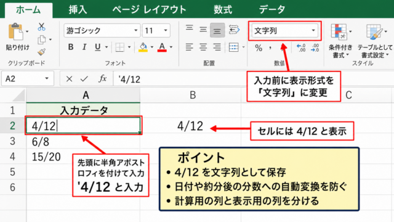Select column B header
Screen dimensions: 394x222
(190, 95)
